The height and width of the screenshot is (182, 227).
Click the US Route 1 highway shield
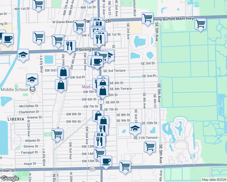click(101, 102)
